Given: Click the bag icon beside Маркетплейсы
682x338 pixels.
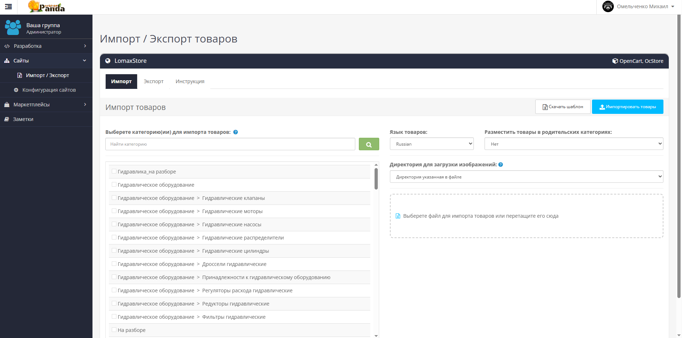Looking at the screenshot, I should (x=7, y=105).
